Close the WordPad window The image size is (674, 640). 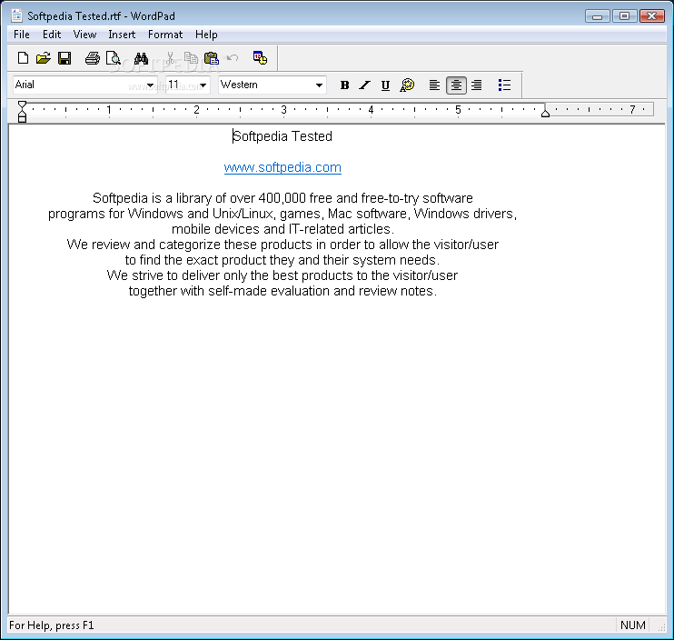tap(652, 16)
